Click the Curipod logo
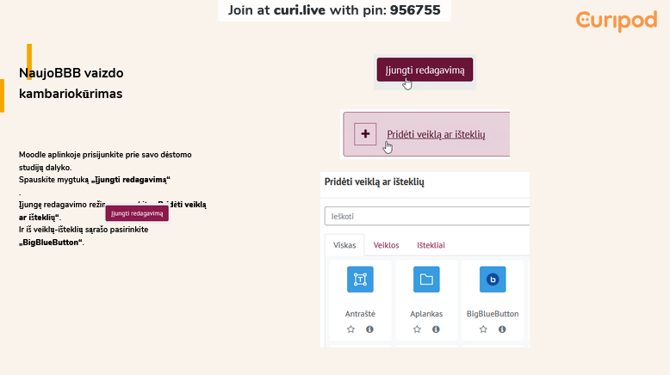Screen dimensions: 670x375 pos(616,21)
